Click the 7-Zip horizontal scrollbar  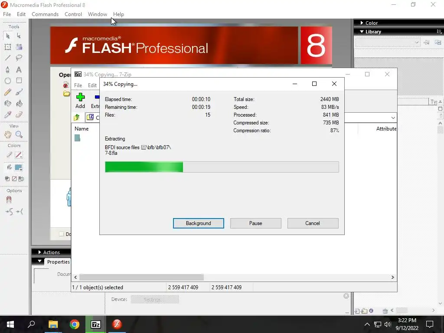[141, 277]
